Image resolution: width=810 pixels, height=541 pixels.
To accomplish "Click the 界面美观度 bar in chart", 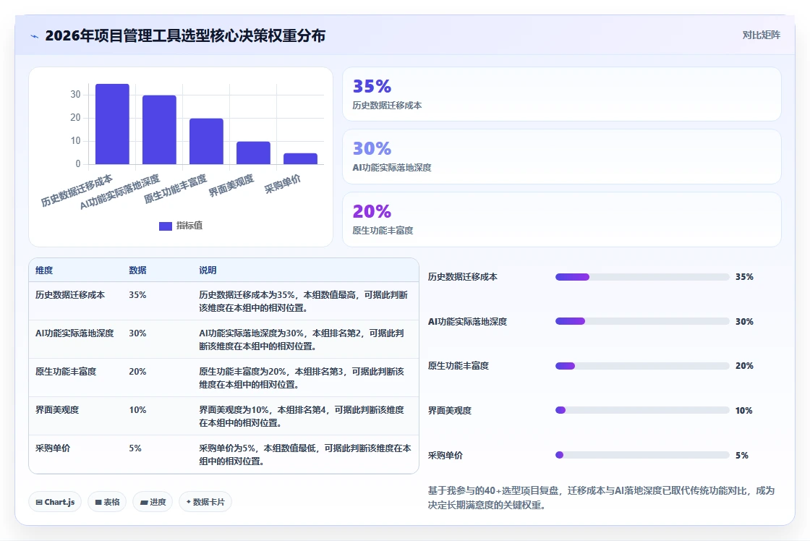I will (253, 153).
